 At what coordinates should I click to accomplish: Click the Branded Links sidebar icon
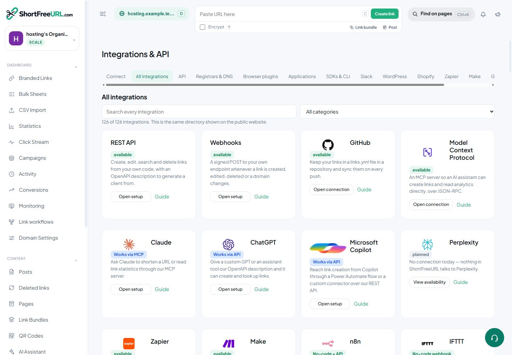(11, 78)
